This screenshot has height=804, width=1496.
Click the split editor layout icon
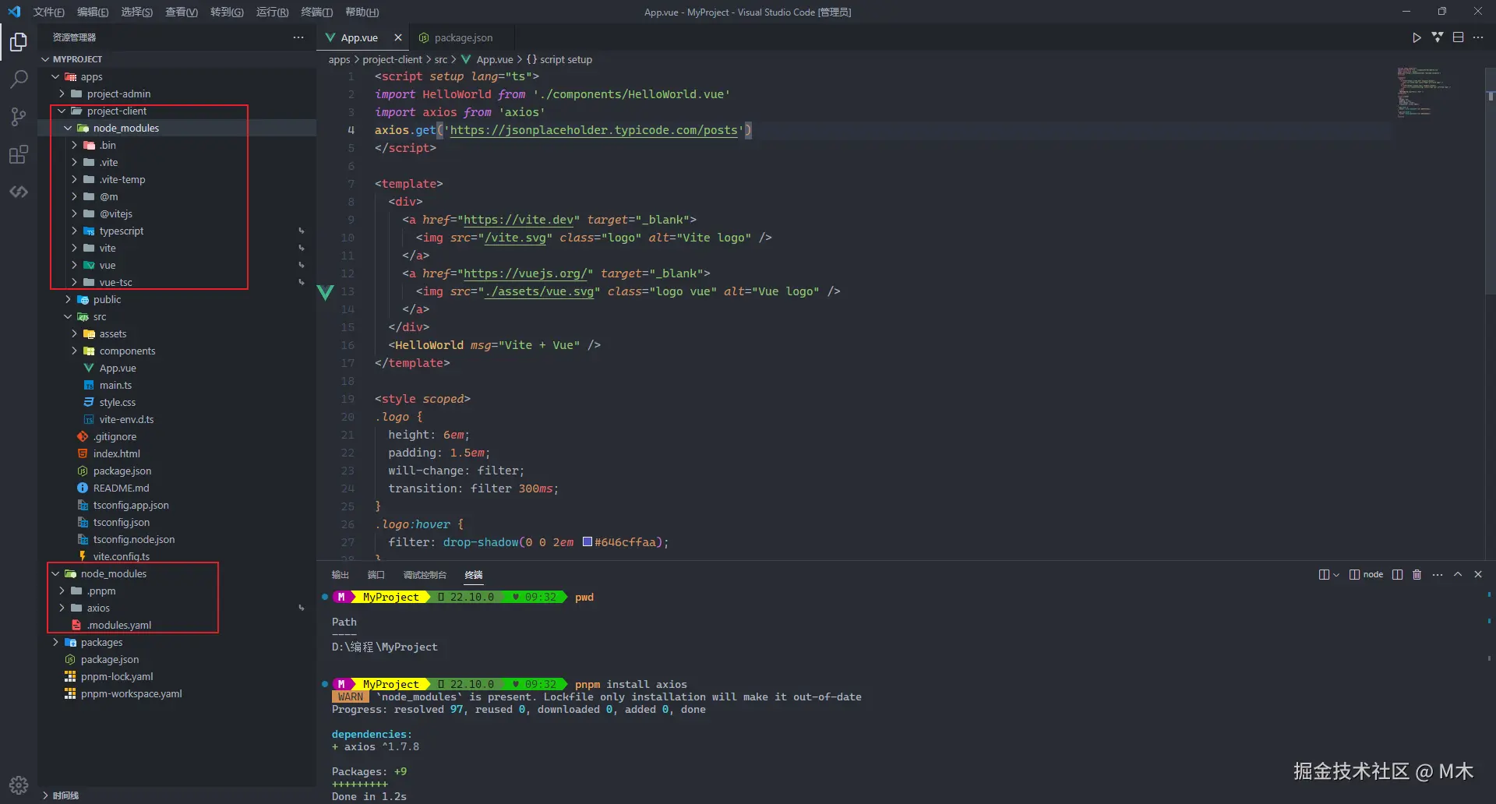click(1458, 37)
